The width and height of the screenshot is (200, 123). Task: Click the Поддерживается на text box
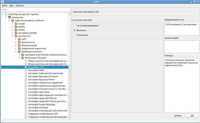(182, 29)
